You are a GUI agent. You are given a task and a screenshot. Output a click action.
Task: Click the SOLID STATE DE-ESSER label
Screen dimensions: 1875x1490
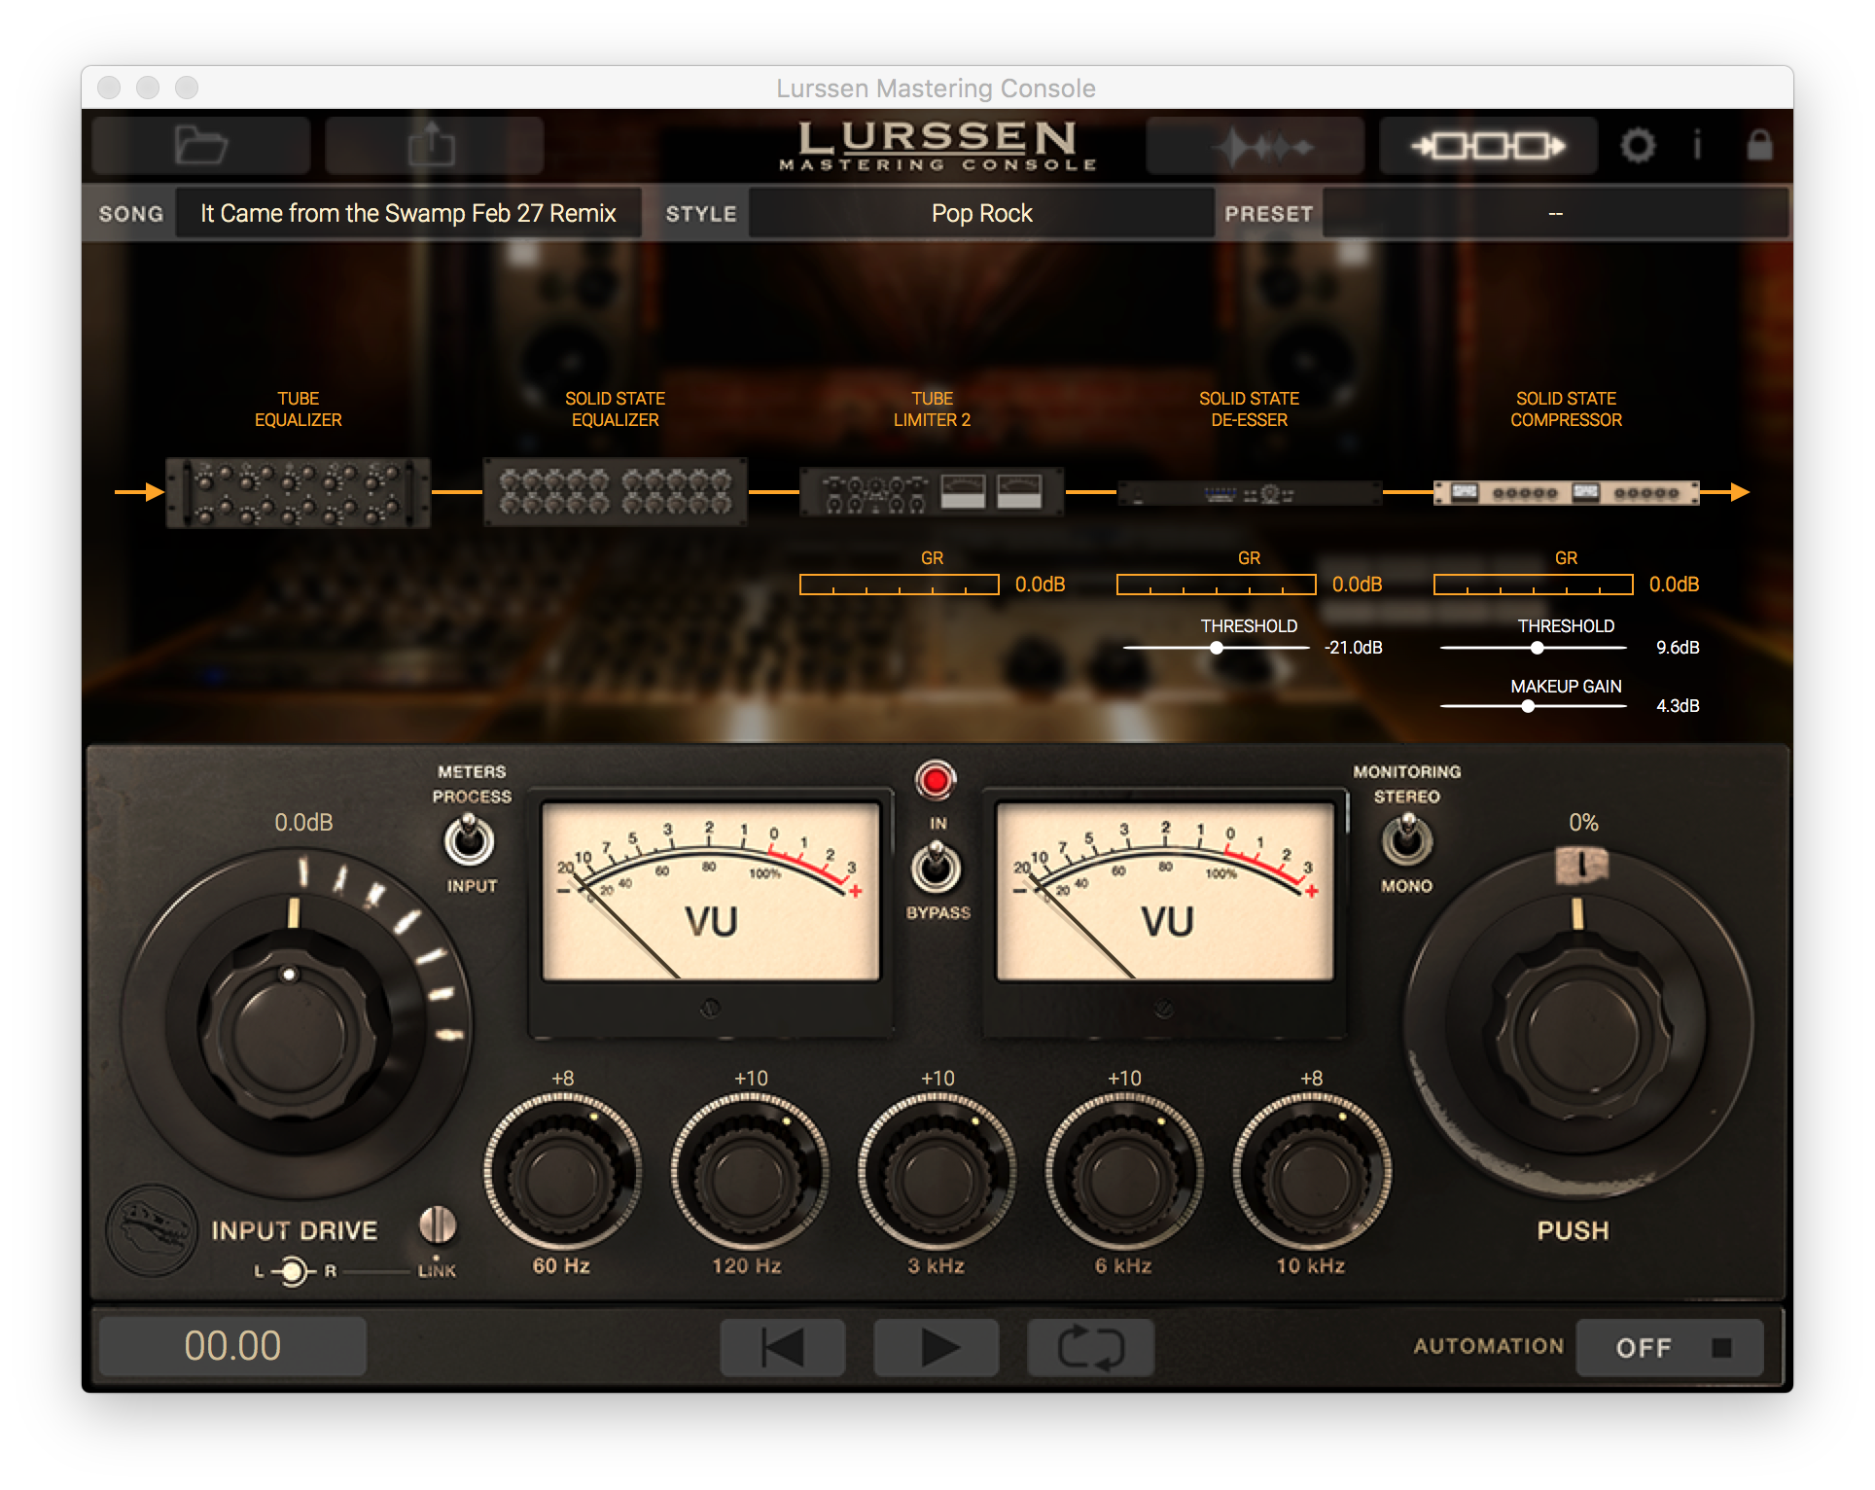coord(1249,409)
